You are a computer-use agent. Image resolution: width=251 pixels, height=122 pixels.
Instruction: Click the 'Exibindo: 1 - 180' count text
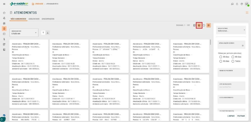[183, 25]
